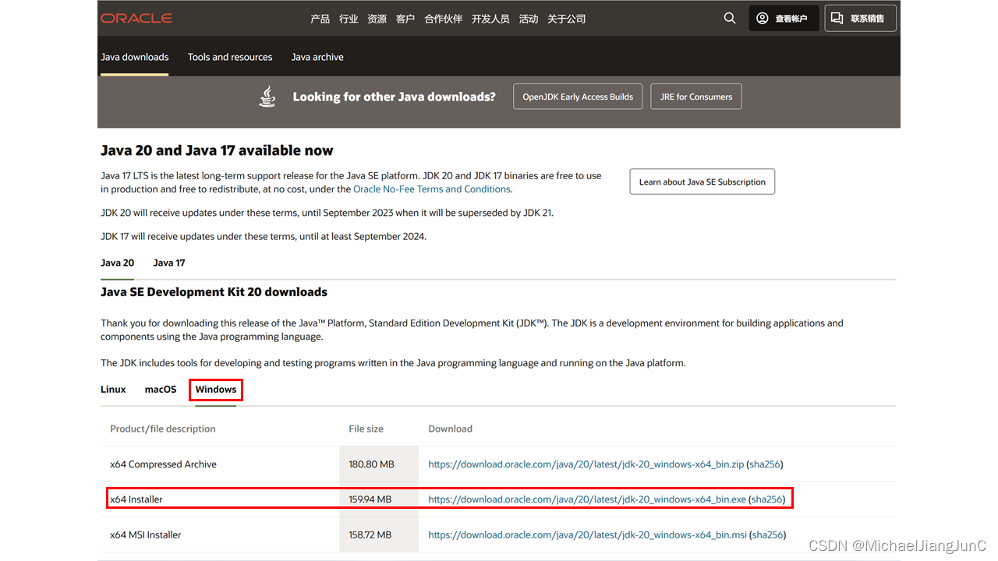Click OpenJDK Early Access Builds button
Viewport: 998px width, 561px height.
[578, 97]
